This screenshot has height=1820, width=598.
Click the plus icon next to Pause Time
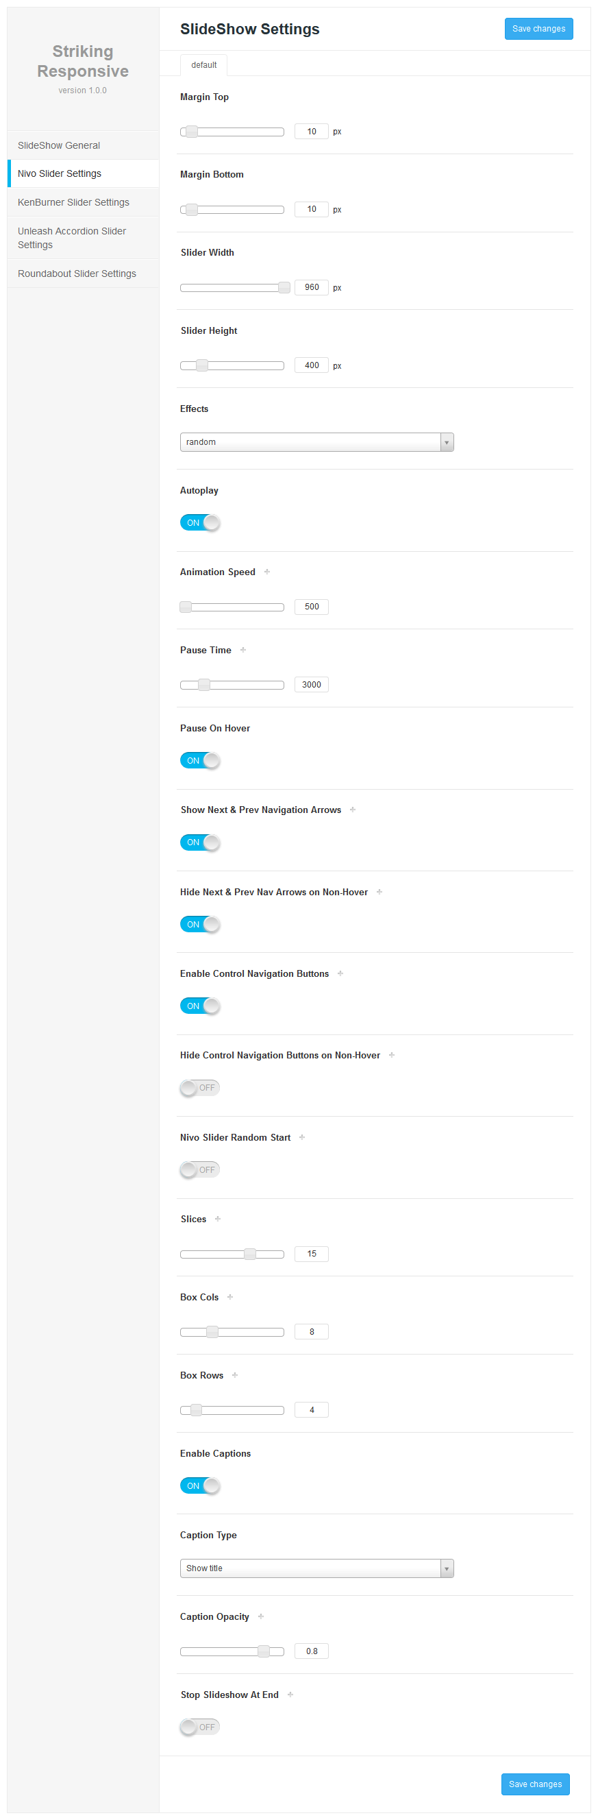point(243,650)
